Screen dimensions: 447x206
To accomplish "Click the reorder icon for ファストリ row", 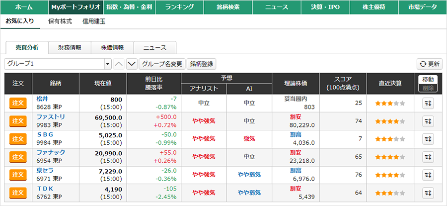I will point(428,121).
